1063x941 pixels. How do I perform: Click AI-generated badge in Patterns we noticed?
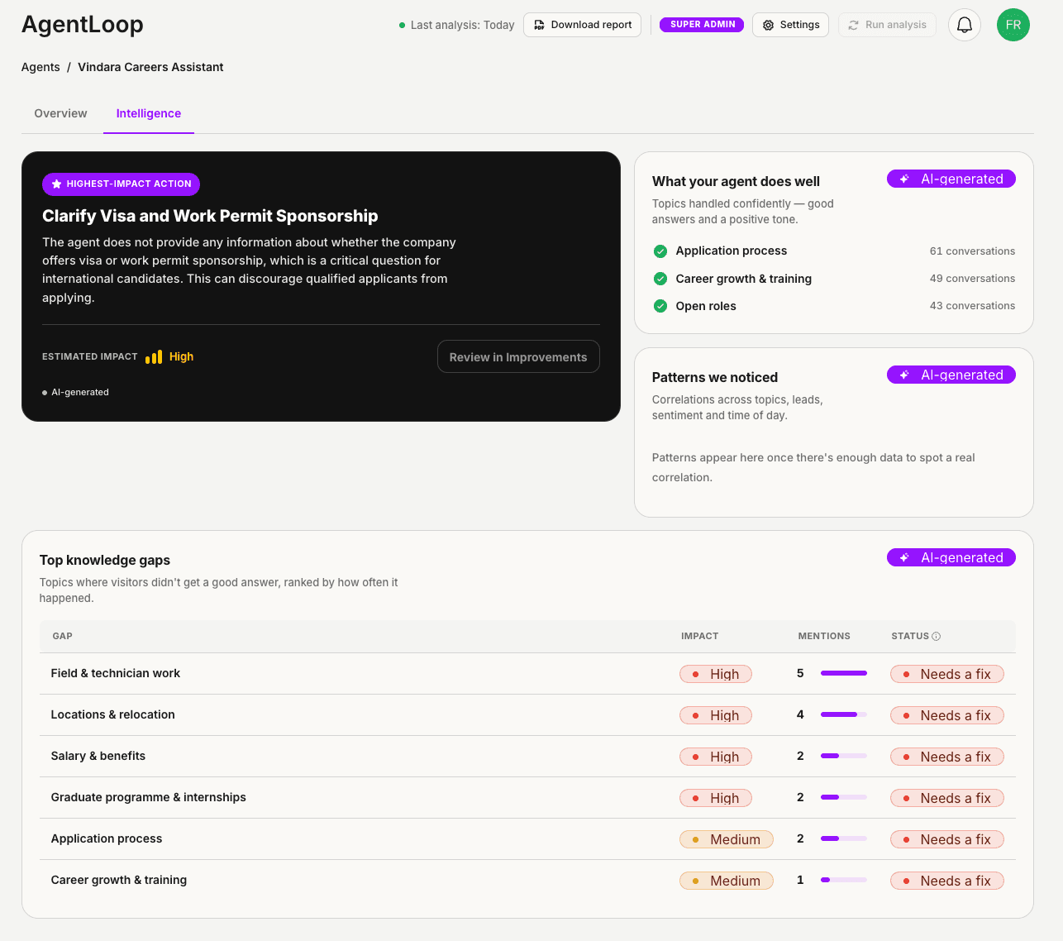click(951, 375)
